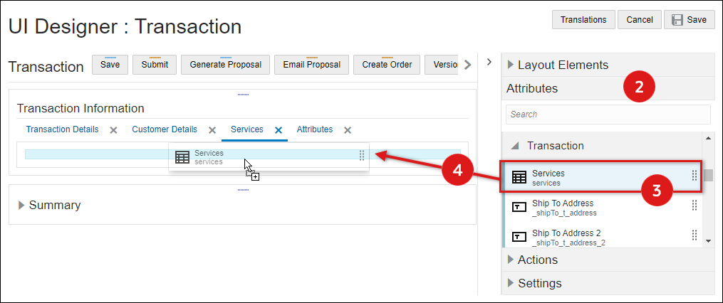Screen dimensions: 723x303
Task: Click the drag handle of Services attribute
Action: pyautogui.click(x=695, y=176)
